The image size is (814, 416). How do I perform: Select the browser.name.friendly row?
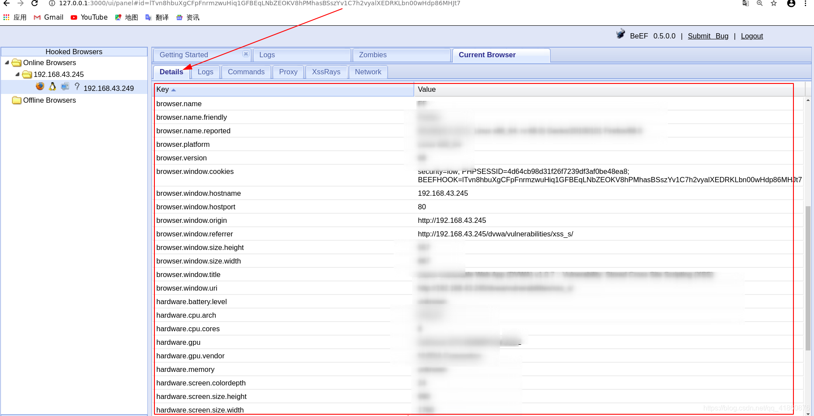click(479, 117)
